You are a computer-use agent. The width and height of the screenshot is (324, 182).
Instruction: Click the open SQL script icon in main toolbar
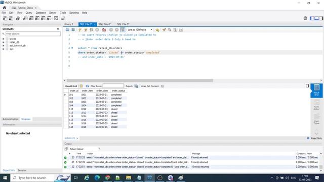point(11,18)
